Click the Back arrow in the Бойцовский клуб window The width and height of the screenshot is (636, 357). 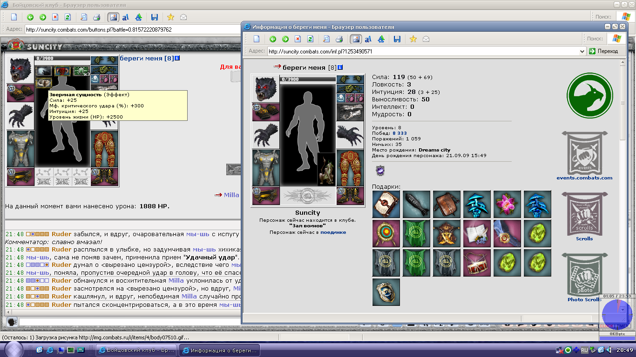coord(30,17)
